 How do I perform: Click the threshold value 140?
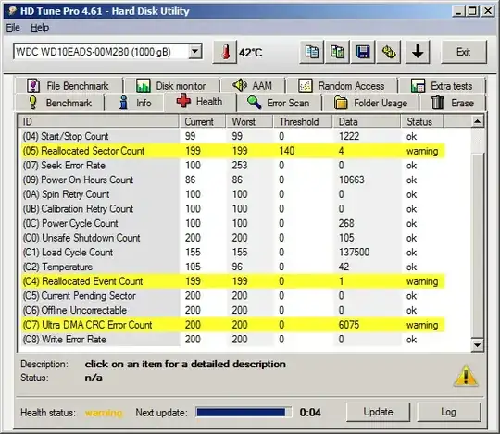click(287, 151)
